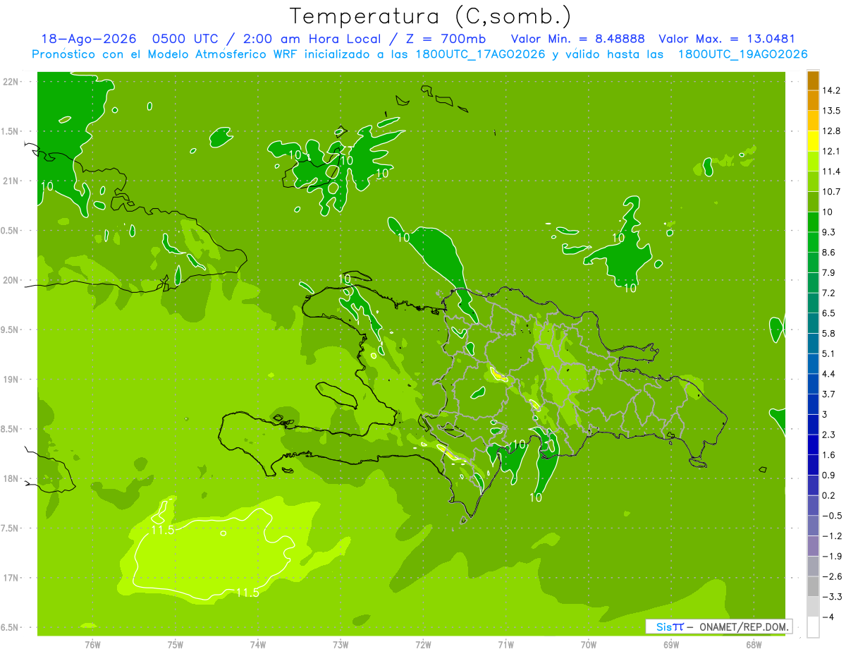Click legend swatch between 13.5 and 12.8
846x654 pixels.
point(813,121)
